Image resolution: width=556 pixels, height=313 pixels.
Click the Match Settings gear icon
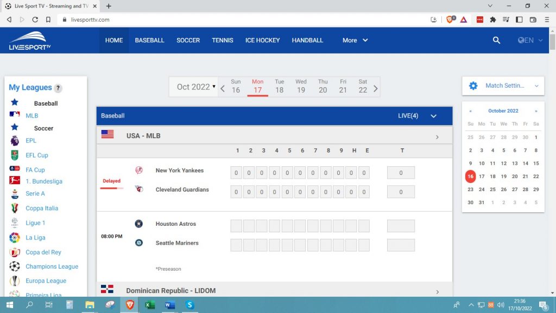click(x=472, y=86)
